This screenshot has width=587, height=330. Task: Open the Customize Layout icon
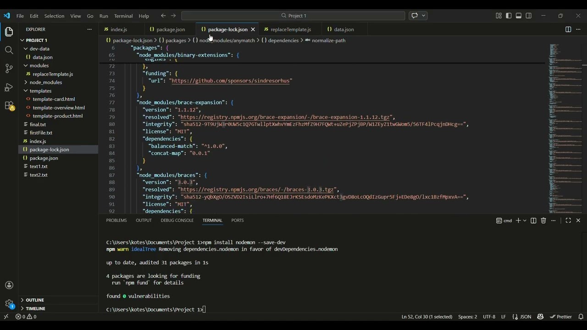498,16
